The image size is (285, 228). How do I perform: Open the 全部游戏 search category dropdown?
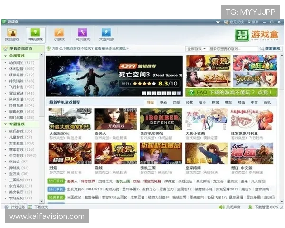pos(196,49)
